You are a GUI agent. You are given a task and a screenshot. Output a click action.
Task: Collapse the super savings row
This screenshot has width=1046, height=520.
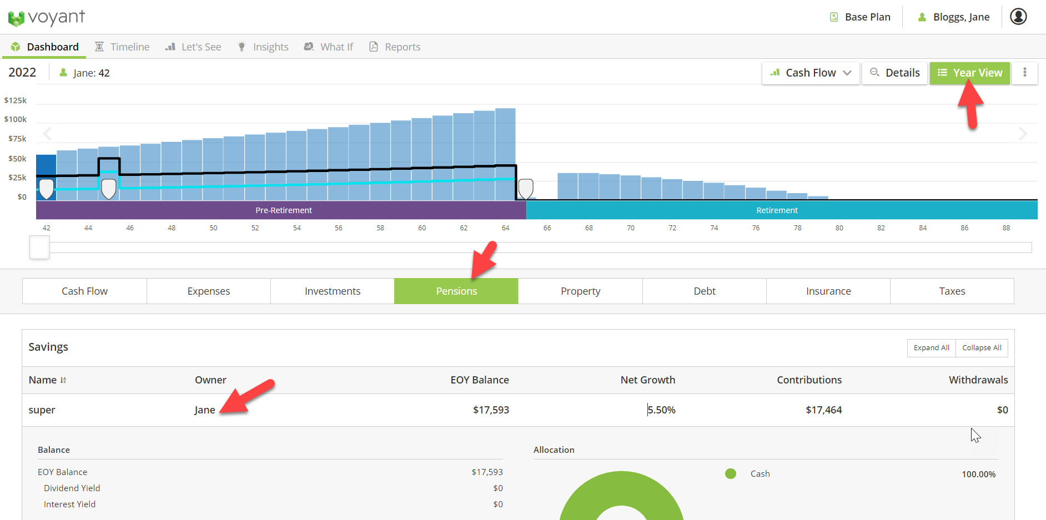(518, 410)
